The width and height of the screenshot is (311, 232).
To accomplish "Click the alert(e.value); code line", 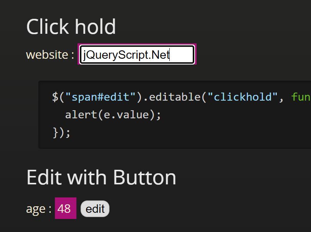I will [x=113, y=115].
